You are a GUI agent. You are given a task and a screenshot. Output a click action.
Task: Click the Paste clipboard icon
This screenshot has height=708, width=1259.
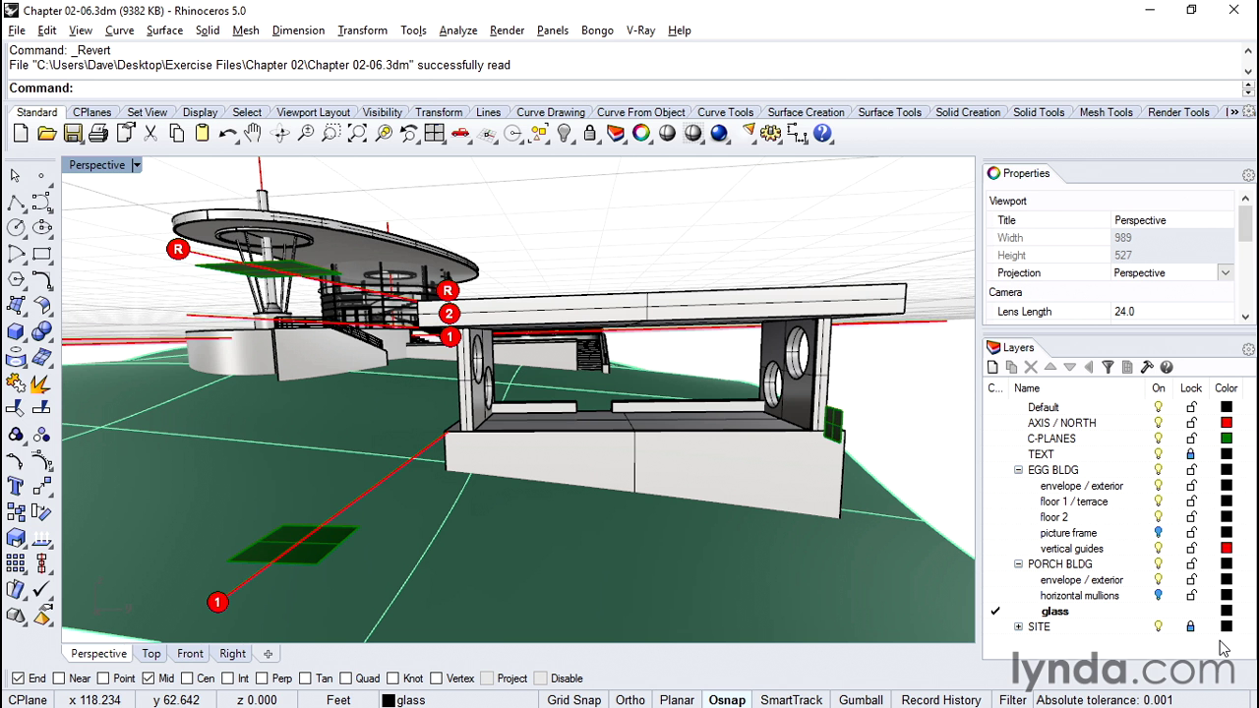point(202,134)
